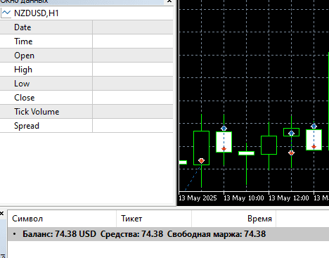The height and width of the screenshot is (258, 329).
Task: Select blue buy arrow on 10:00 candle
Action: (x=224, y=128)
